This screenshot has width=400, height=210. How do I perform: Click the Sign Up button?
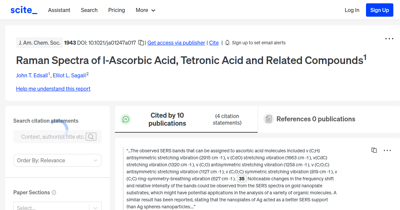tap(379, 10)
